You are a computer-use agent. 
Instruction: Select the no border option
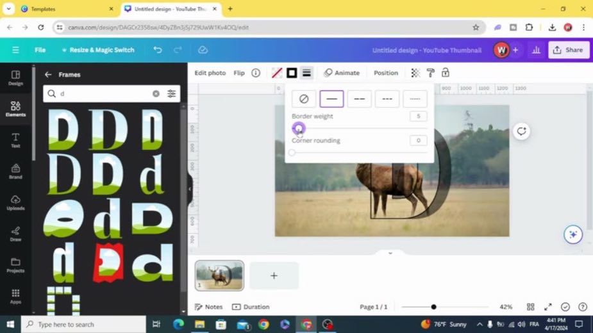tap(304, 99)
